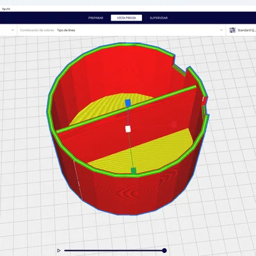Click the green Y-axis move handle

(x=134, y=171)
